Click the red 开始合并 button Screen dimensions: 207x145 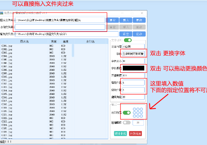135,134
